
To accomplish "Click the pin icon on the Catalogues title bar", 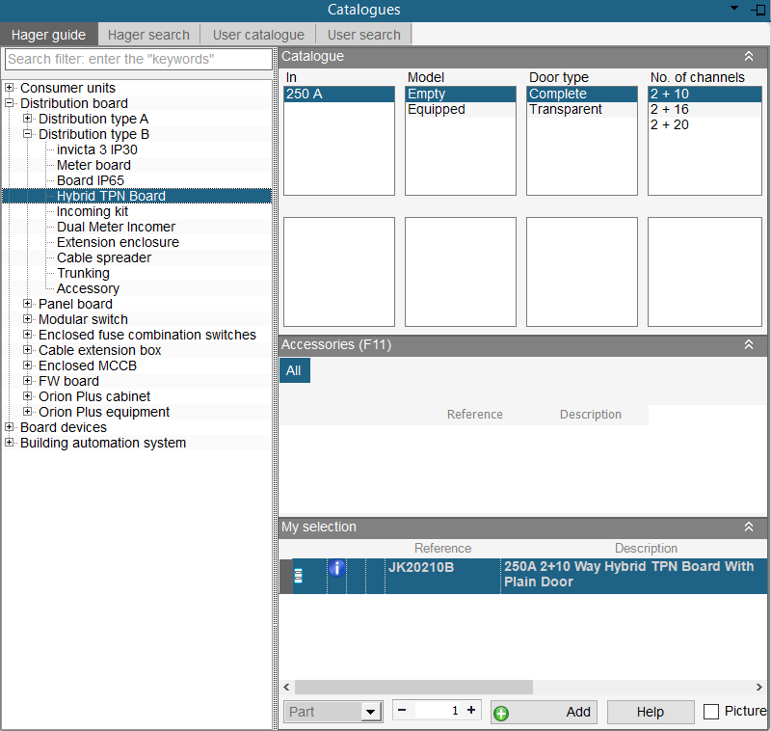I will click(x=758, y=10).
